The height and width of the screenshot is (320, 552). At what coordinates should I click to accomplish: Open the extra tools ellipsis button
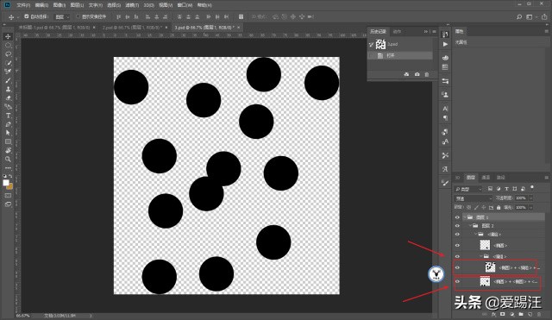point(8,168)
